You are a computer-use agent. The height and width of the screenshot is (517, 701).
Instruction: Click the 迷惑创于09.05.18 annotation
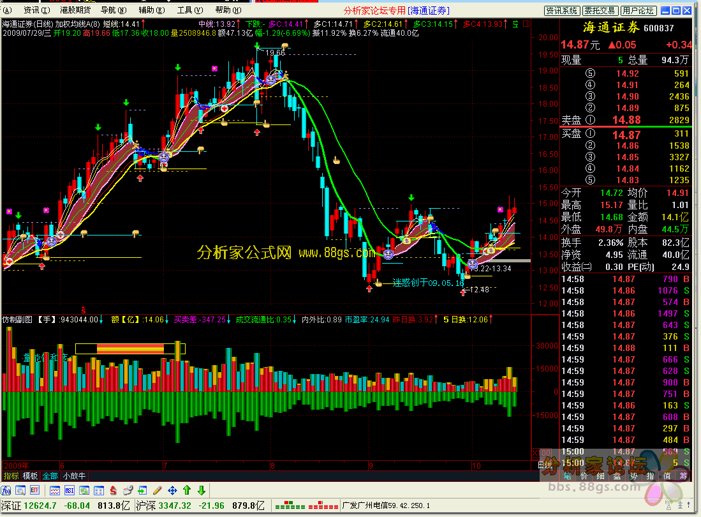point(428,283)
